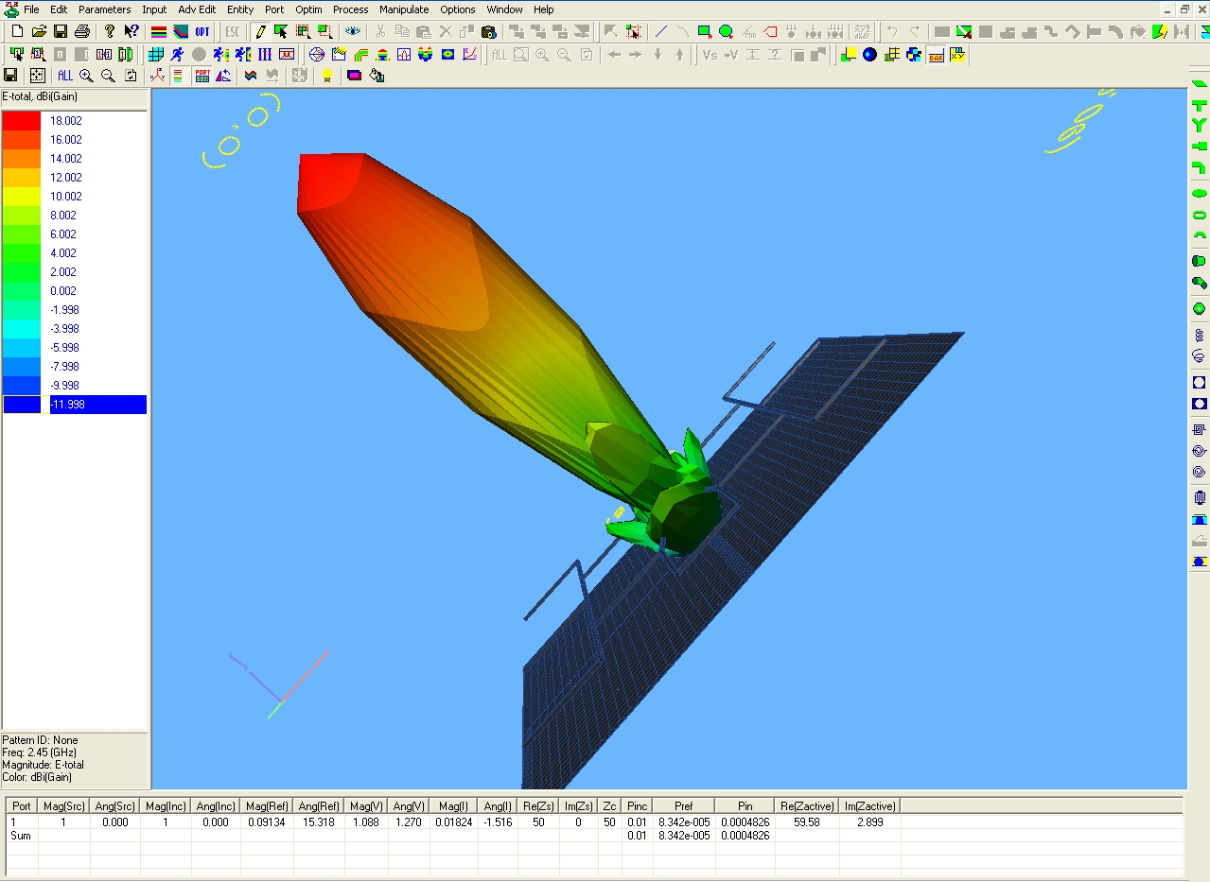Click the OPT optimization toolbar icon
Image resolution: width=1210 pixels, height=882 pixels.
(x=202, y=32)
